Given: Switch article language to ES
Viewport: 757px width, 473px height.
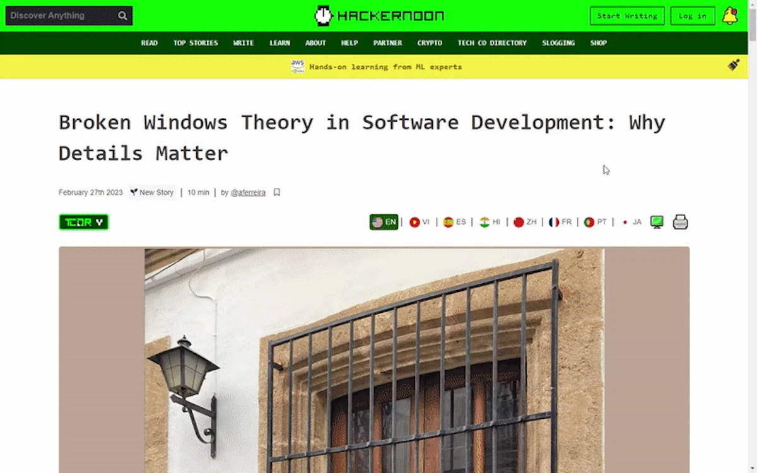Looking at the screenshot, I should pyautogui.click(x=454, y=222).
